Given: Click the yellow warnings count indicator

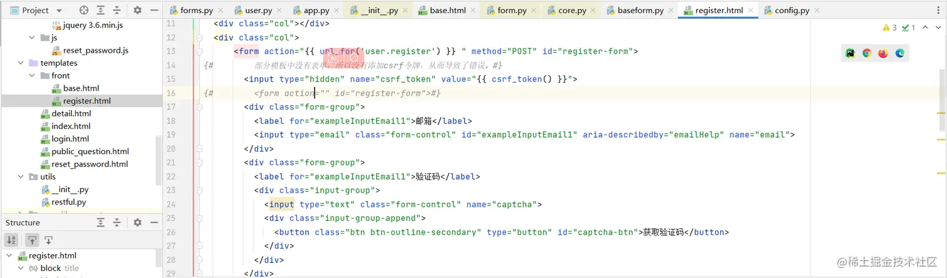Looking at the screenshot, I should click(889, 28).
